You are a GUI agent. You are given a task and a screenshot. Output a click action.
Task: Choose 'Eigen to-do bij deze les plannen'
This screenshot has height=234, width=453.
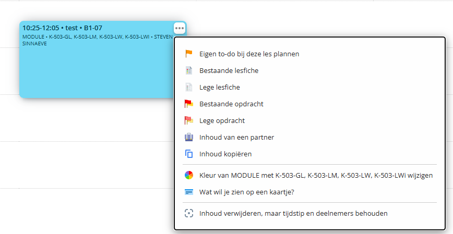pyautogui.click(x=249, y=54)
